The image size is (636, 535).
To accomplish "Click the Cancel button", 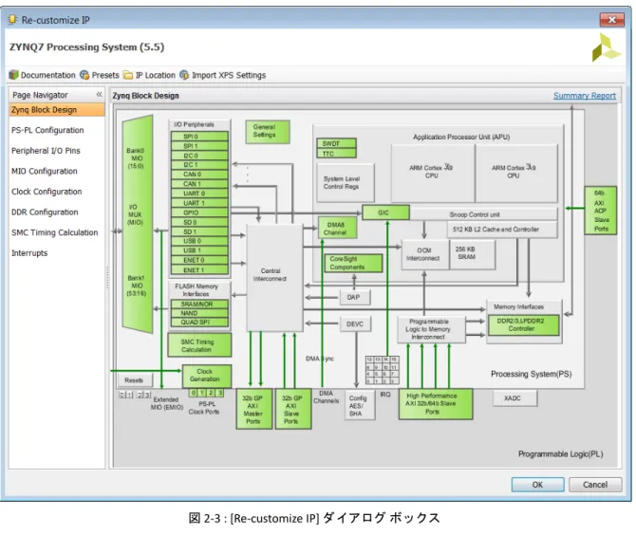I will coord(595,485).
